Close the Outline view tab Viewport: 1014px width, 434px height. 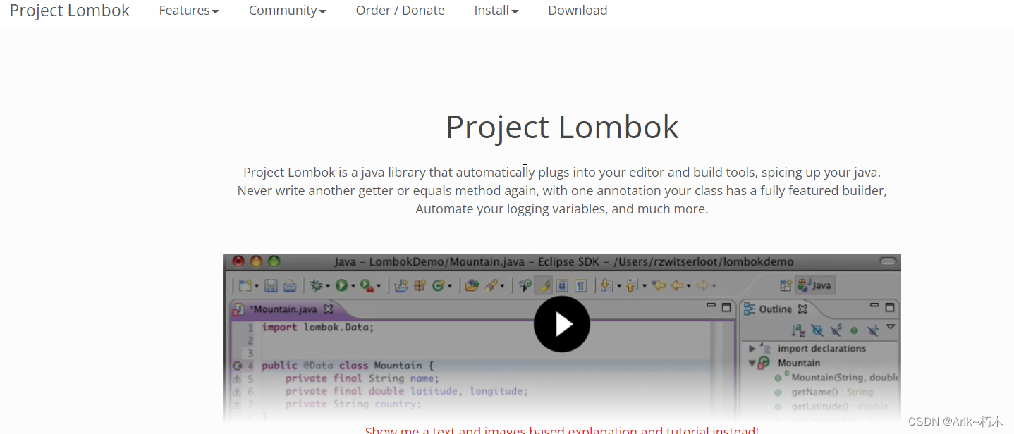click(x=802, y=309)
